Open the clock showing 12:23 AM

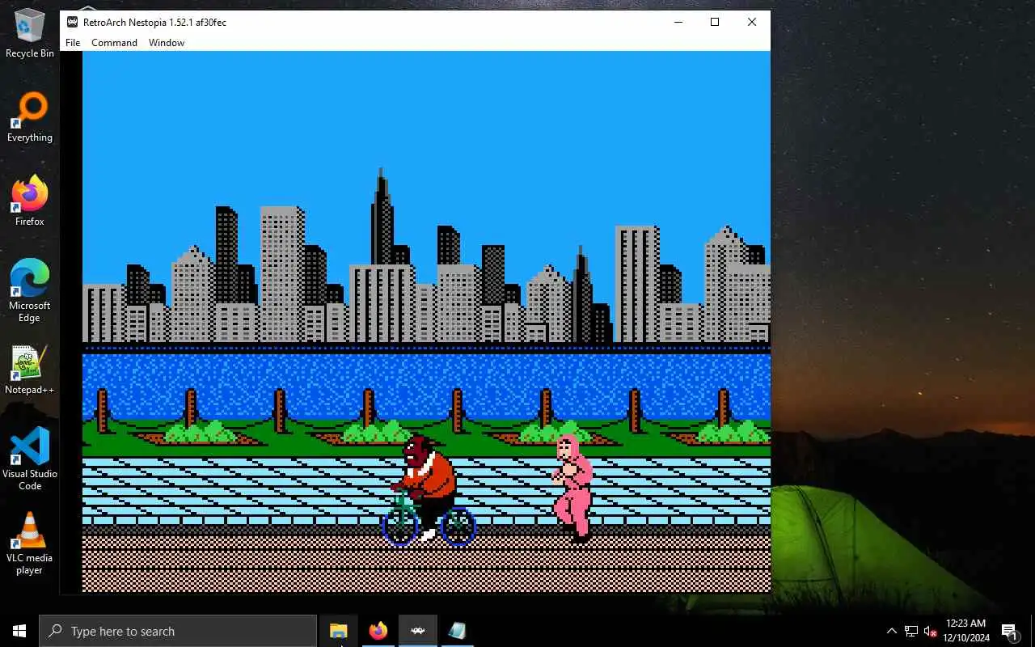(965, 631)
